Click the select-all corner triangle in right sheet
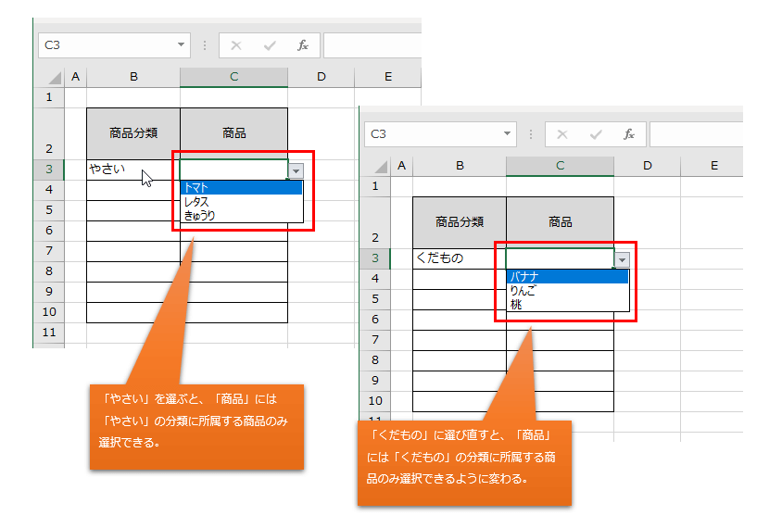Image resolution: width=782 pixels, height=528 pixels. (380, 167)
